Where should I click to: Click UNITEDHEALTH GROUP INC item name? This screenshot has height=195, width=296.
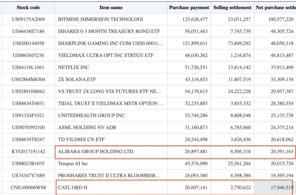coord(91,115)
